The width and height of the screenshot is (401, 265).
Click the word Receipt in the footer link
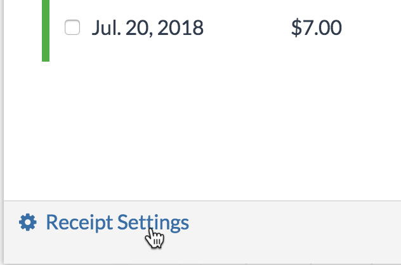click(x=79, y=222)
